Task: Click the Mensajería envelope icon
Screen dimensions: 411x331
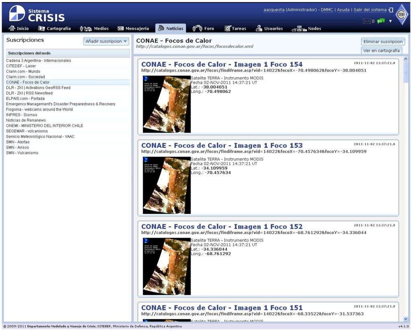Action: click(120, 29)
